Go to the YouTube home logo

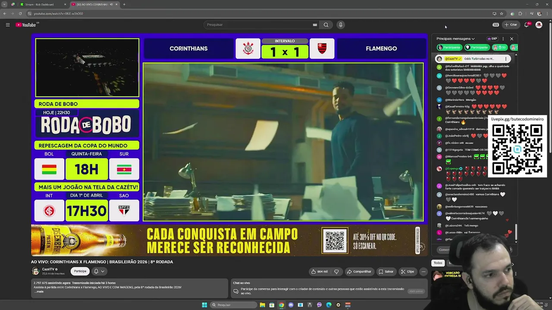pos(26,25)
